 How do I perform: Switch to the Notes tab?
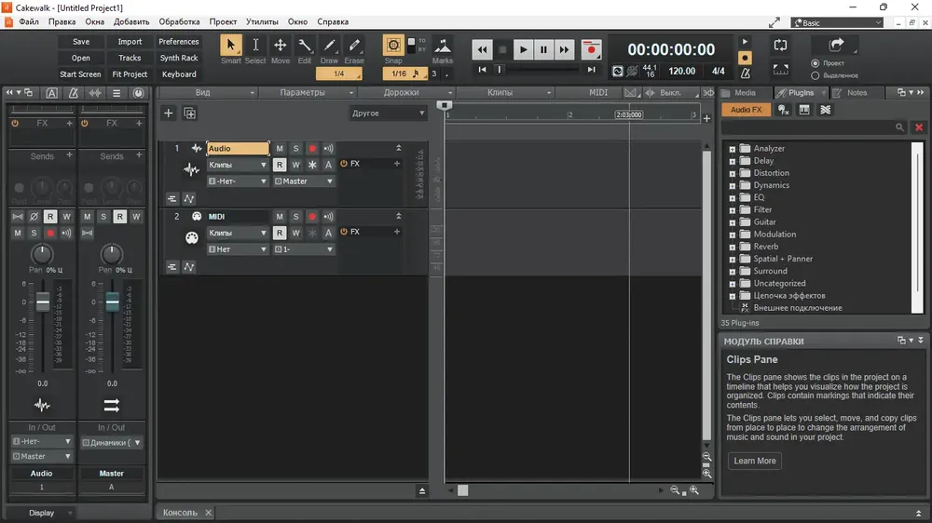pyautogui.click(x=857, y=93)
